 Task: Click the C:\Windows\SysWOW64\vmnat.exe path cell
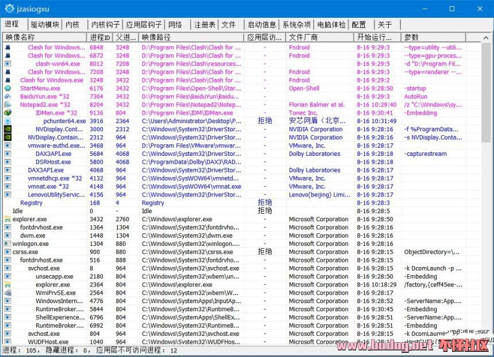pos(191,186)
